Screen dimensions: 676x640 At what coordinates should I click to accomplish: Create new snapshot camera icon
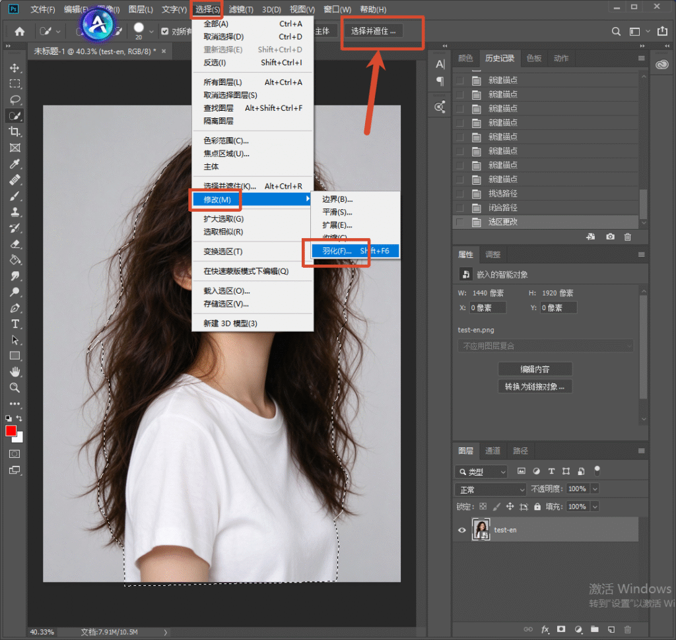(x=610, y=237)
